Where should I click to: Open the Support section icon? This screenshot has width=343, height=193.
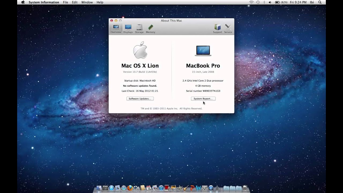coord(217,29)
